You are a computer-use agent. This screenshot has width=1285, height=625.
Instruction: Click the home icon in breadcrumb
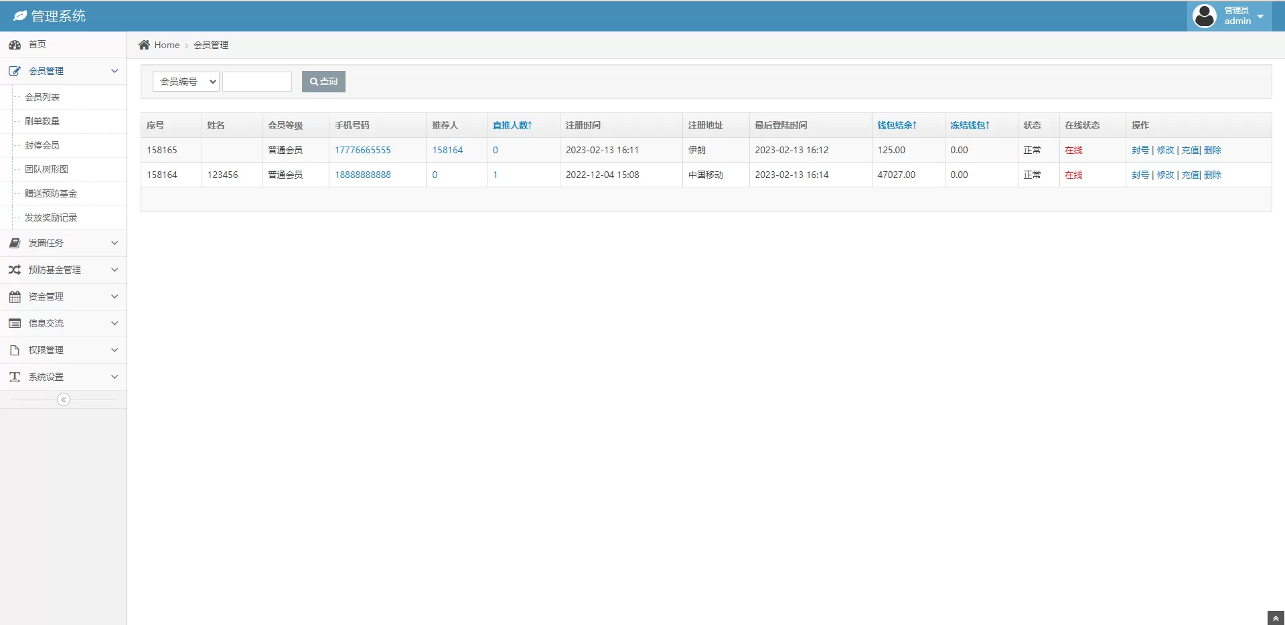(x=144, y=45)
